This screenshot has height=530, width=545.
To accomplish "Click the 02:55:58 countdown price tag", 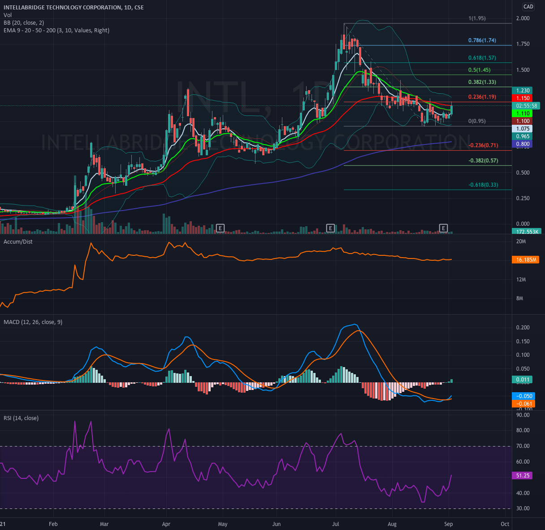I will pos(526,106).
